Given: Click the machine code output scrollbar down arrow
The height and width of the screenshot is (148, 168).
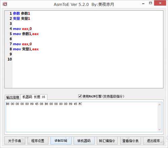Looking at the screenshot, I should coord(160,130).
